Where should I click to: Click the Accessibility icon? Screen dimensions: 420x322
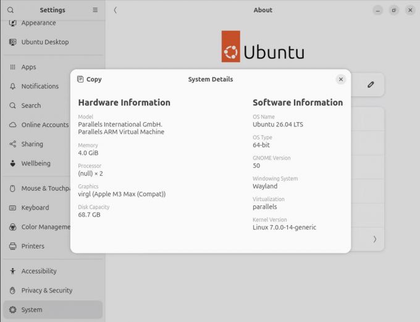[x=12, y=271]
